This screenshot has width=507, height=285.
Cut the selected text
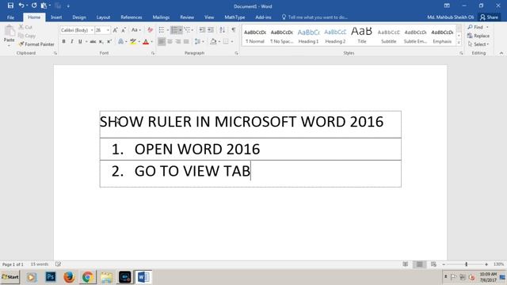[25, 27]
